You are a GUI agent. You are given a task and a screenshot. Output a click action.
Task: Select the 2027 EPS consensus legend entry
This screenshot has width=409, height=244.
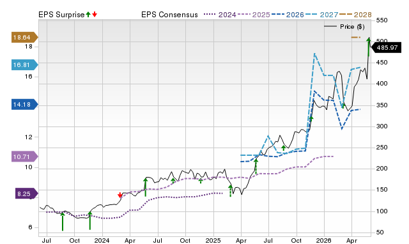tap(321, 15)
